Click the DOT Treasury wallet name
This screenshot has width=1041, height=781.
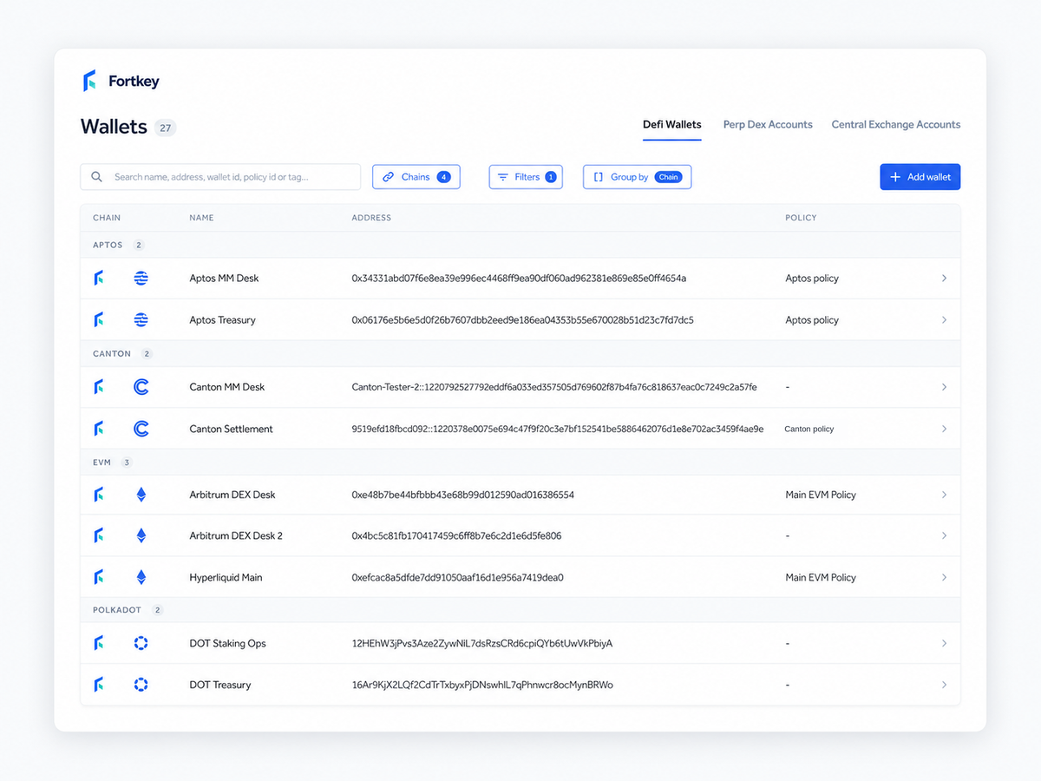pyautogui.click(x=220, y=685)
